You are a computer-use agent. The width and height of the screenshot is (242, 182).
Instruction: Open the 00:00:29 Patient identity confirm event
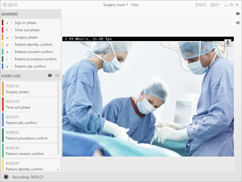[x=29, y=165]
